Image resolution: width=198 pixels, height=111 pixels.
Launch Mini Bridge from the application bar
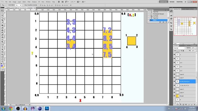coord(62,2)
